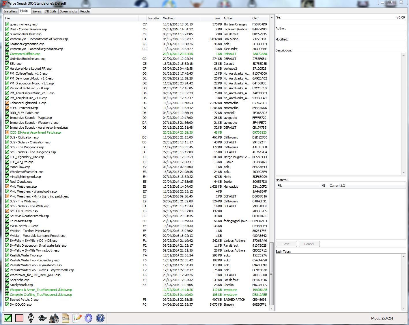The image size is (409, 325).
Task: Sort by the CRC column header
Action: [x=260, y=18]
